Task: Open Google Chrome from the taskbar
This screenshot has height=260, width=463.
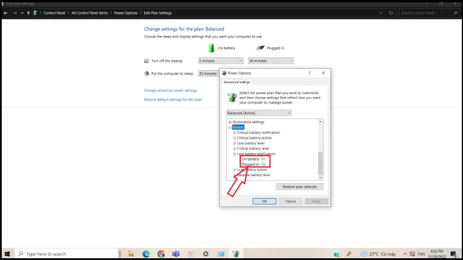Action: point(161,254)
